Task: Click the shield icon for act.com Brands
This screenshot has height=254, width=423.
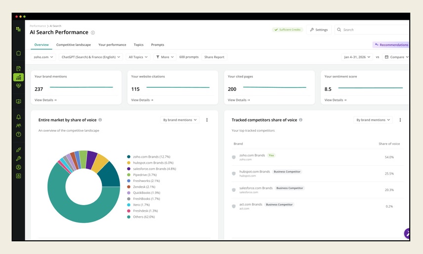Action: (x=234, y=207)
